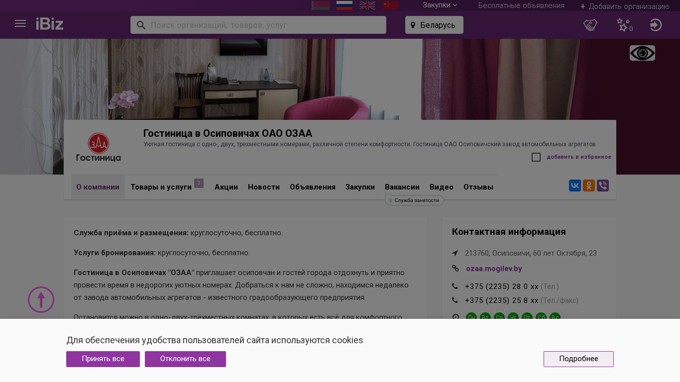Open the handshake partners icon
This screenshot has width=680, height=382.
click(x=590, y=25)
